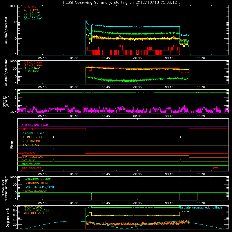
Task: Select the FRONTS_OFF flag label
Action: pos(31,164)
